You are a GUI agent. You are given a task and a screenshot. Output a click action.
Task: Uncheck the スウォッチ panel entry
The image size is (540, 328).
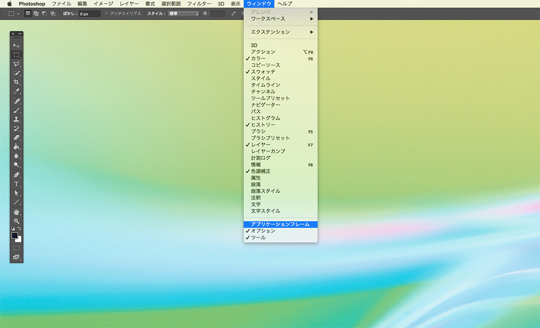pyautogui.click(x=280, y=72)
